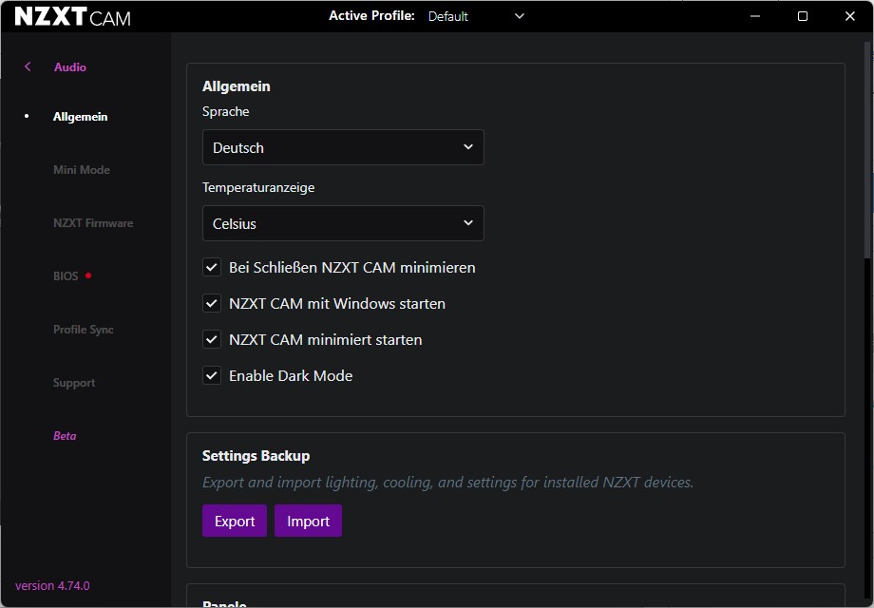The height and width of the screenshot is (608, 874).
Task: Click the back arrow next to Audio
Action: pyautogui.click(x=28, y=67)
